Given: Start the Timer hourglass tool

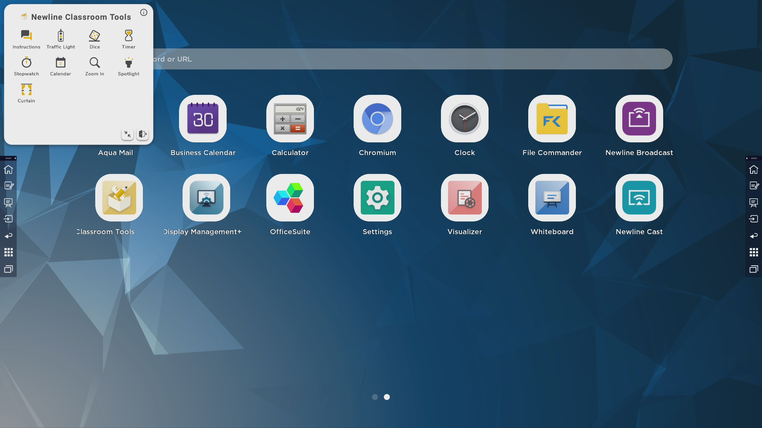Looking at the screenshot, I should pyautogui.click(x=129, y=39).
